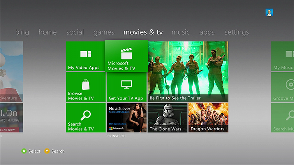This screenshot has width=294, height=165.
Task: Open the Be First to See the Trailer feature
Action: pos(188,71)
